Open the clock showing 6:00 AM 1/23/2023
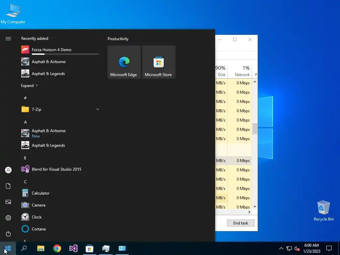The width and height of the screenshot is (340, 255). pyautogui.click(x=311, y=248)
